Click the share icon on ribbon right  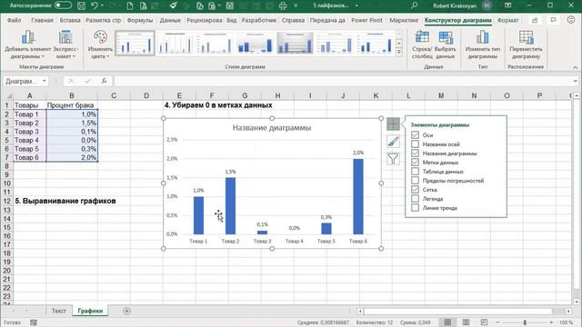coord(535,20)
